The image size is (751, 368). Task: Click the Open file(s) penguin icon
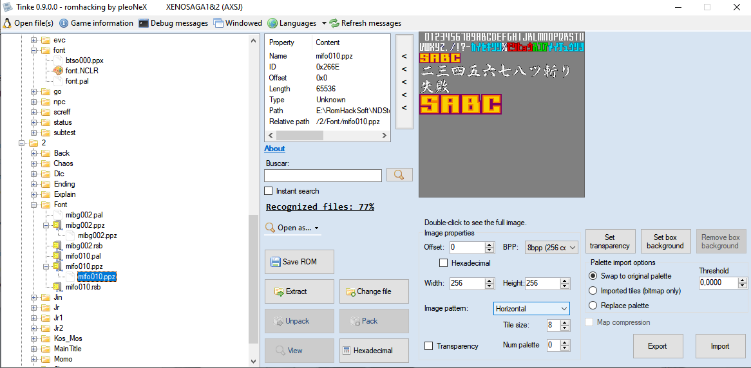[7, 23]
